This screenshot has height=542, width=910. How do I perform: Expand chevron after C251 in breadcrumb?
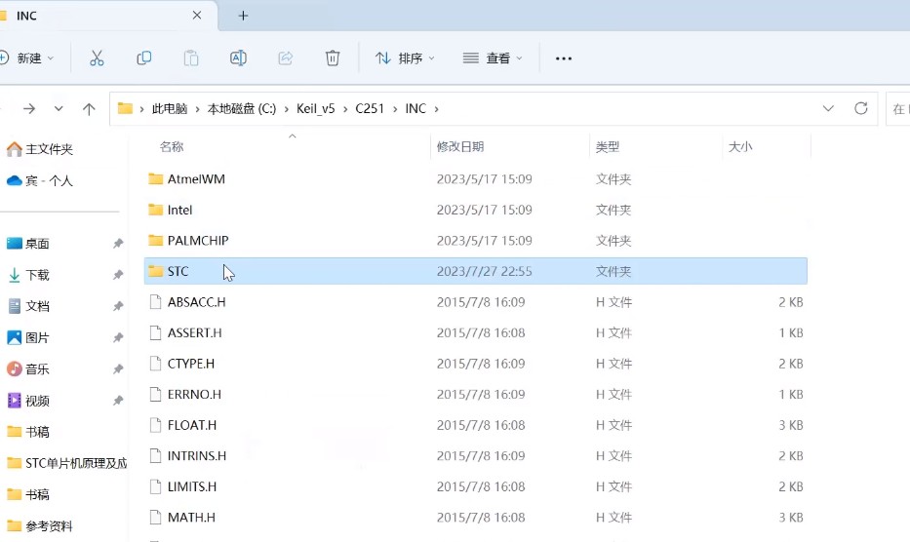tap(395, 109)
